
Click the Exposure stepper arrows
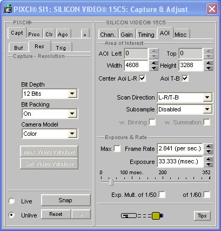pyautogui.click(x=209, y=162)
